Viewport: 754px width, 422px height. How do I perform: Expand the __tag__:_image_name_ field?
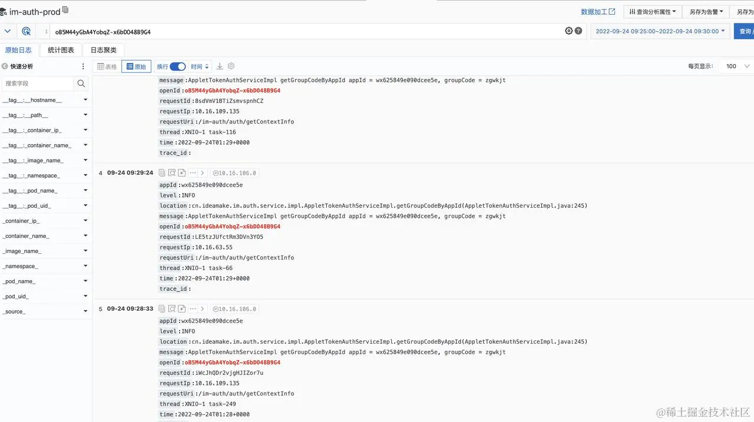(x=85, y=161)
